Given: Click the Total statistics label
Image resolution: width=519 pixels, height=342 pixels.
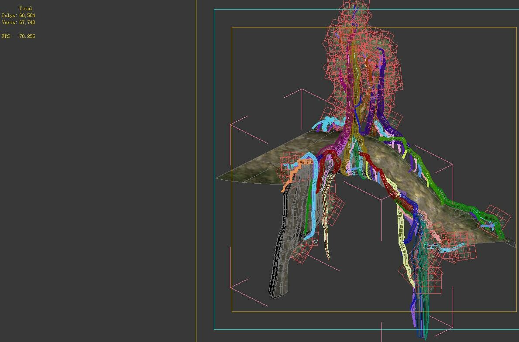Looking at the screenshot, I should coord(27,8).
